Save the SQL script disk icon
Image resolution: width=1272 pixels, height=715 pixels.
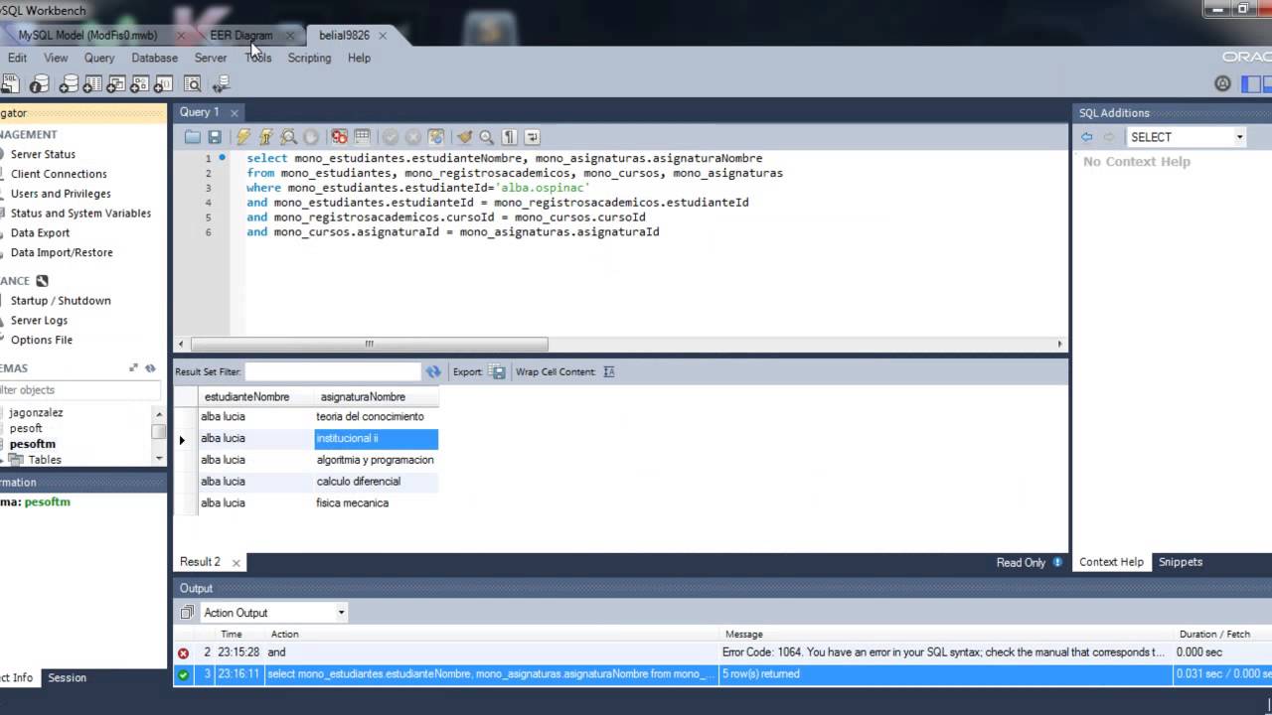click(215, 137)
